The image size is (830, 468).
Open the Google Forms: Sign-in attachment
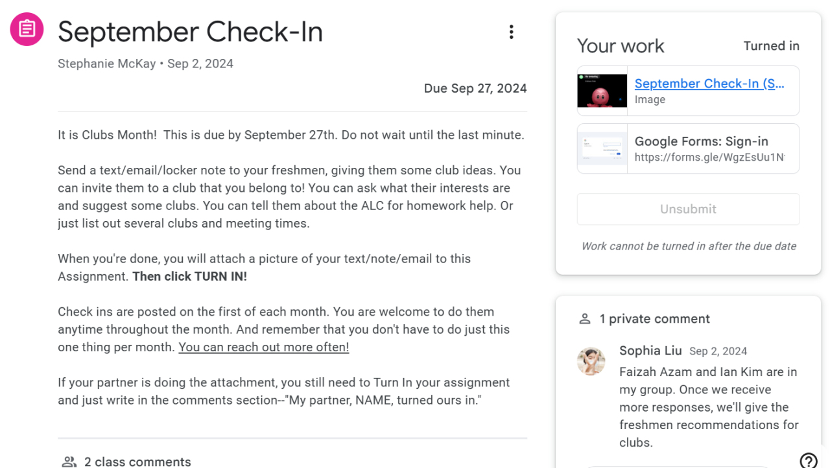[701, 141]
